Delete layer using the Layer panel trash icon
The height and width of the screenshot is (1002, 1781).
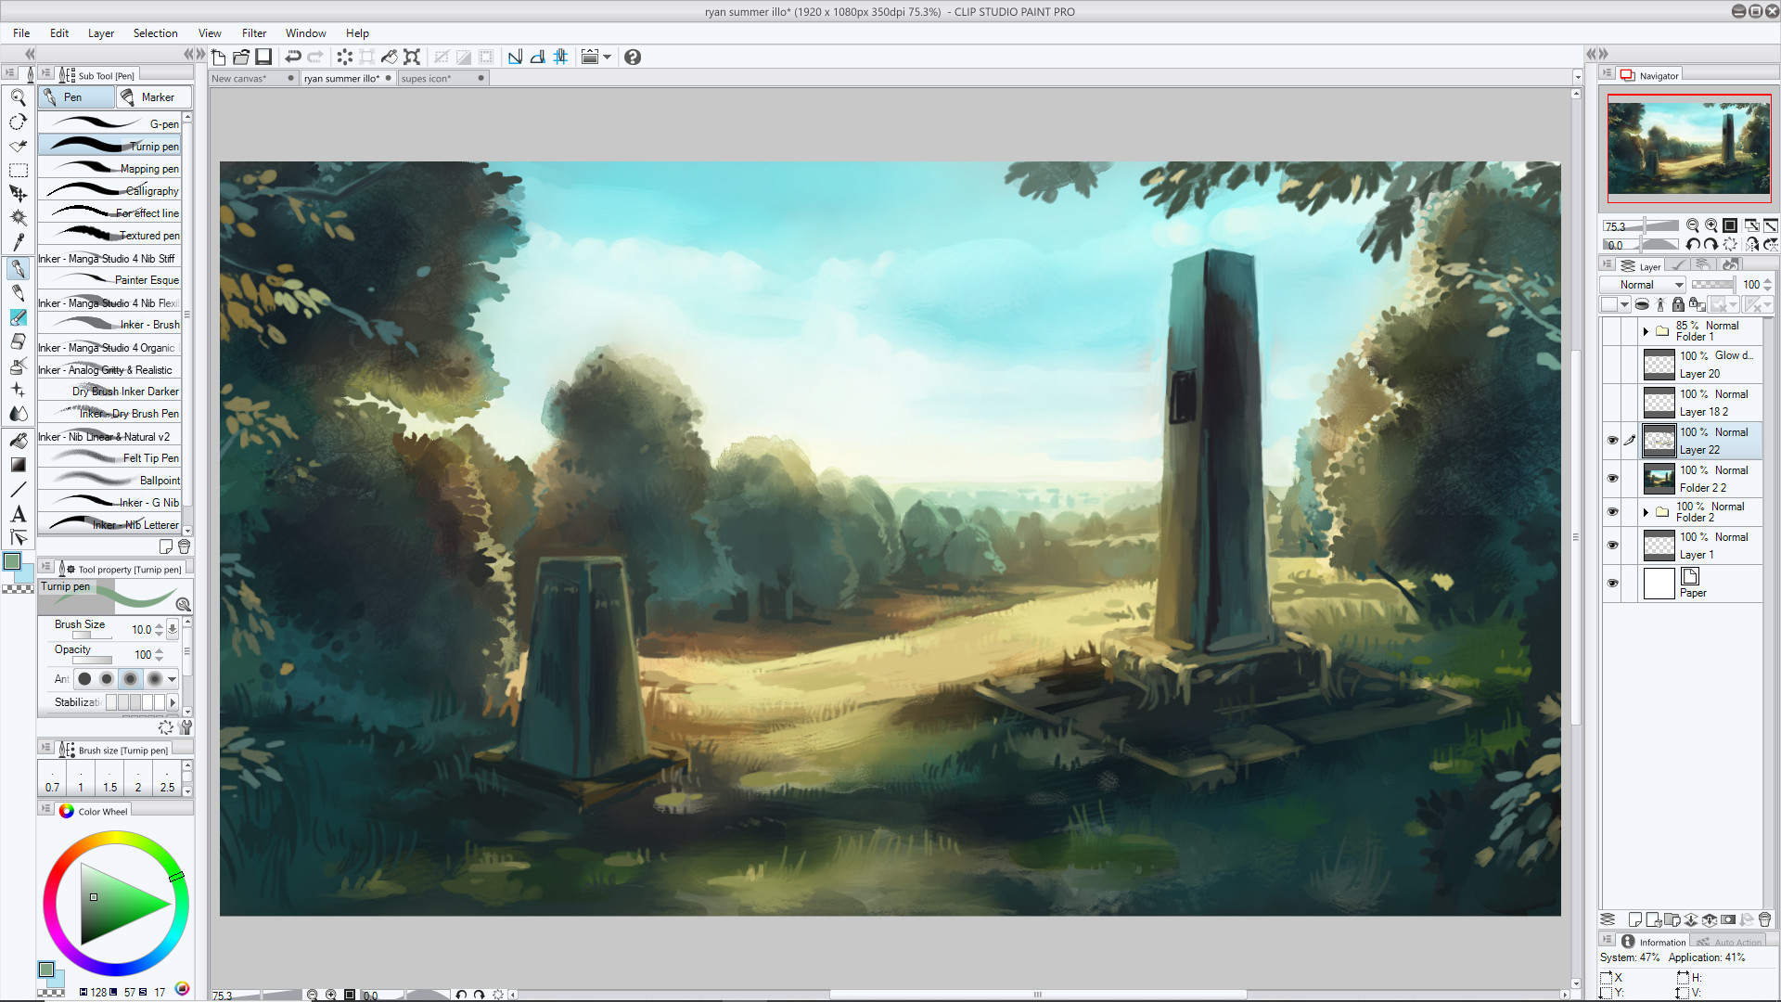click(1764, 919)
